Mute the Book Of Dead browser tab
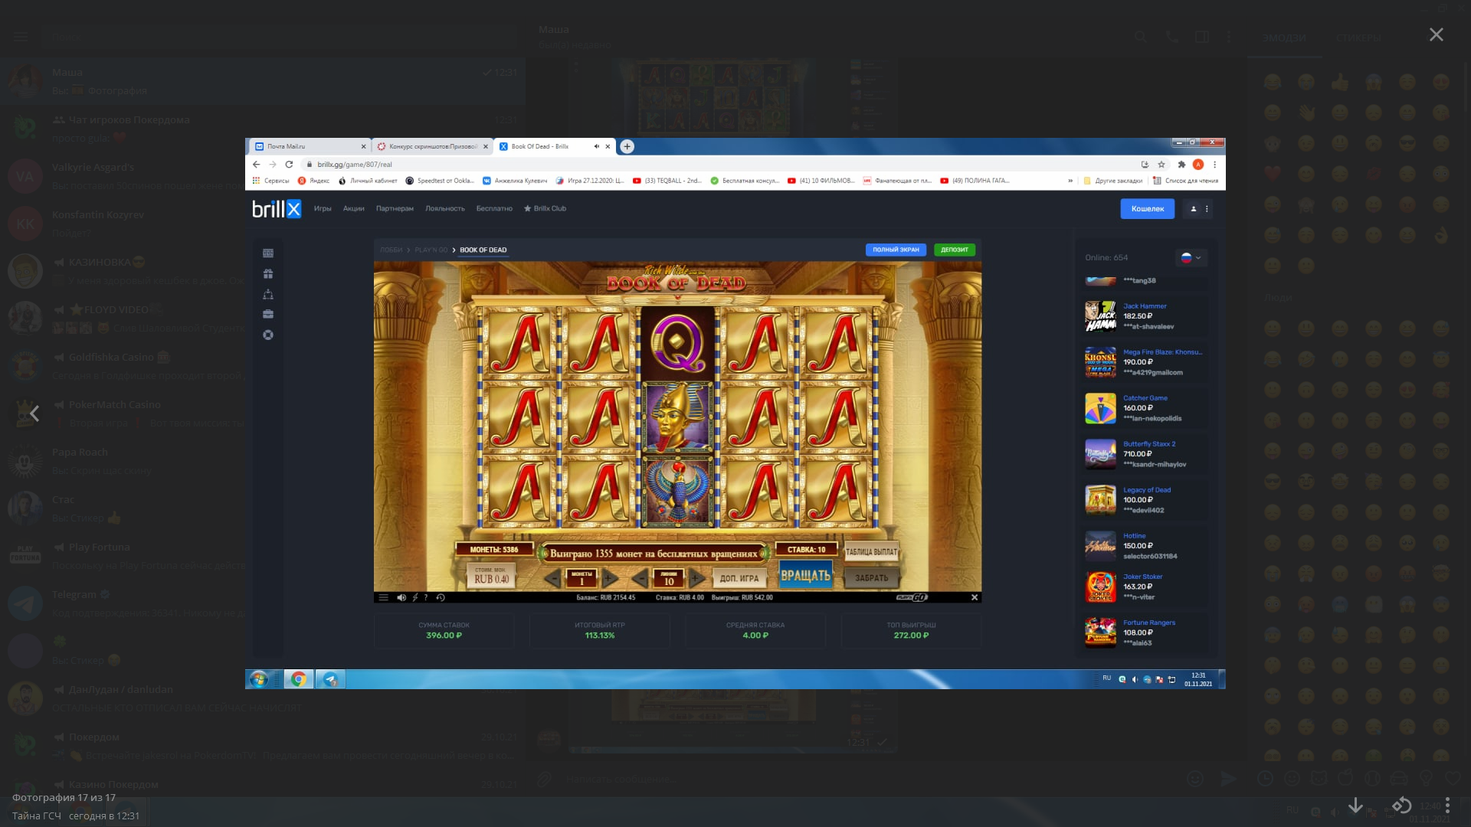This screenshot has width=1471, height=827. click(596, 146)
